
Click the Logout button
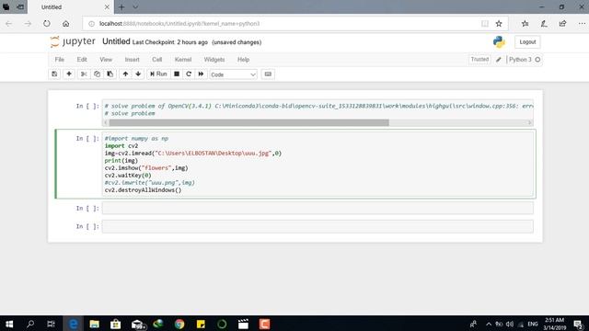(527, 42)
